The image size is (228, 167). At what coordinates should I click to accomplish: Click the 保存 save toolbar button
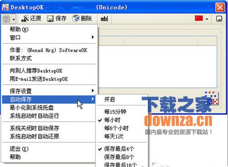click(56, 19)
